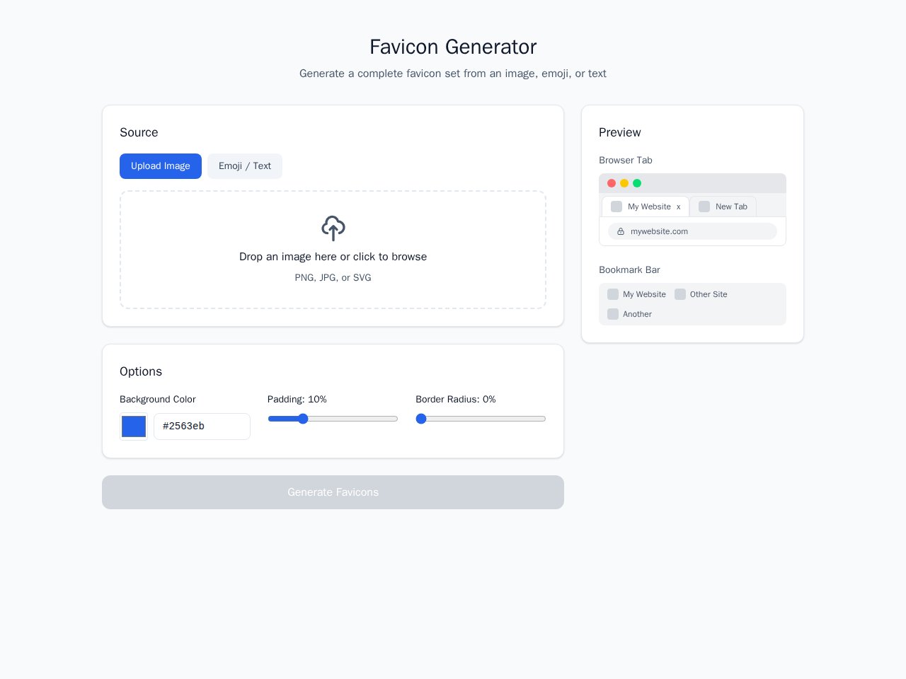Click favicon placeholder in My Website tab
The height and width of the screenshot is (679, 906).
click(617, 207)
